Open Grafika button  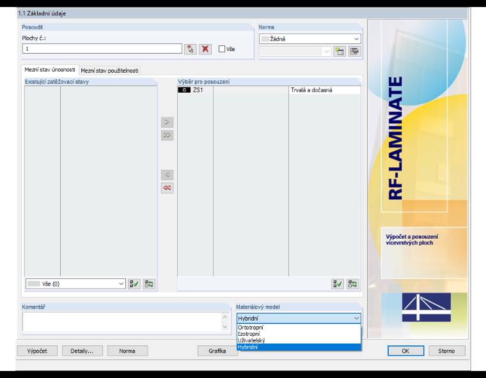click(x=217, y=351)
